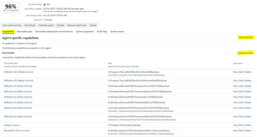The image size is (257, 137).
Task: Open the Node.js executable link
Action: (7, 125)
